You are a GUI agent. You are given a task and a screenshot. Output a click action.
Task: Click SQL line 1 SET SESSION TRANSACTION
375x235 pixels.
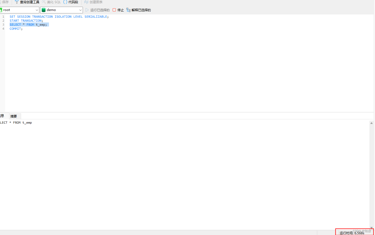click(x=59, y=17)
